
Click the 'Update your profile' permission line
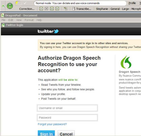(x=53, y=94)
